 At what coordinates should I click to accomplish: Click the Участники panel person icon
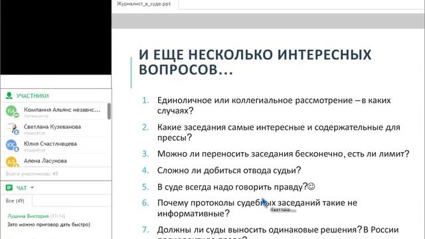9,96
